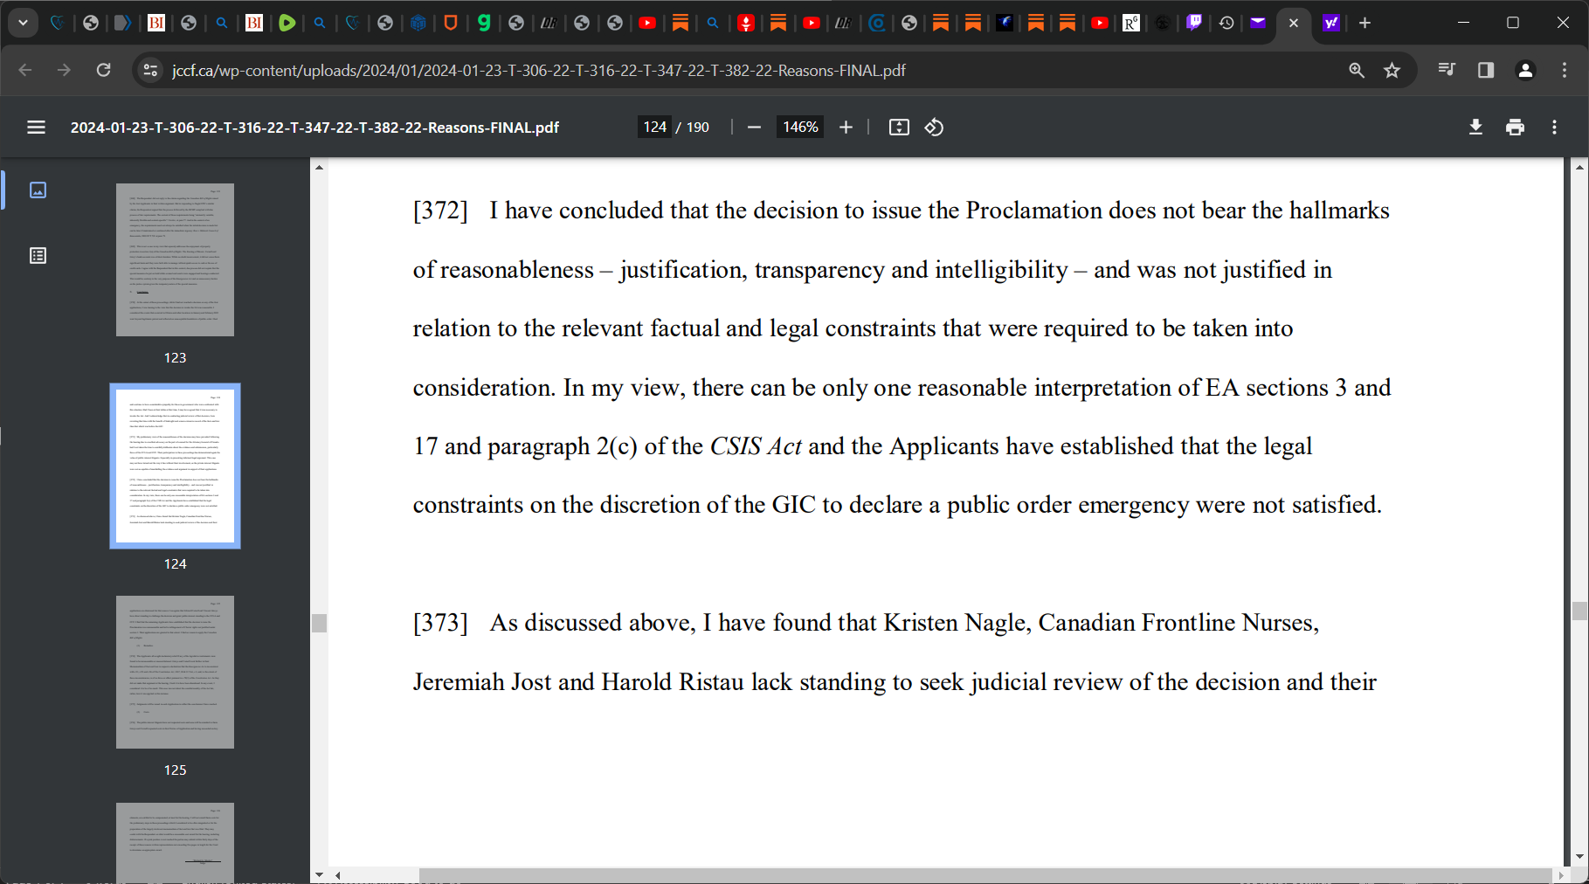
Task: Open the Chrome three-dot main menu
Action: coord(1565,70)
